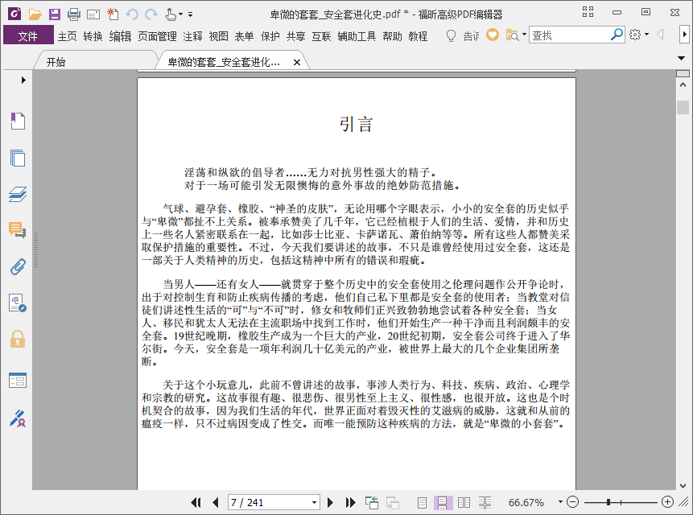Screen dimensions: 693x515
Task: Go to the first page
Action: [x=196, y=502]
